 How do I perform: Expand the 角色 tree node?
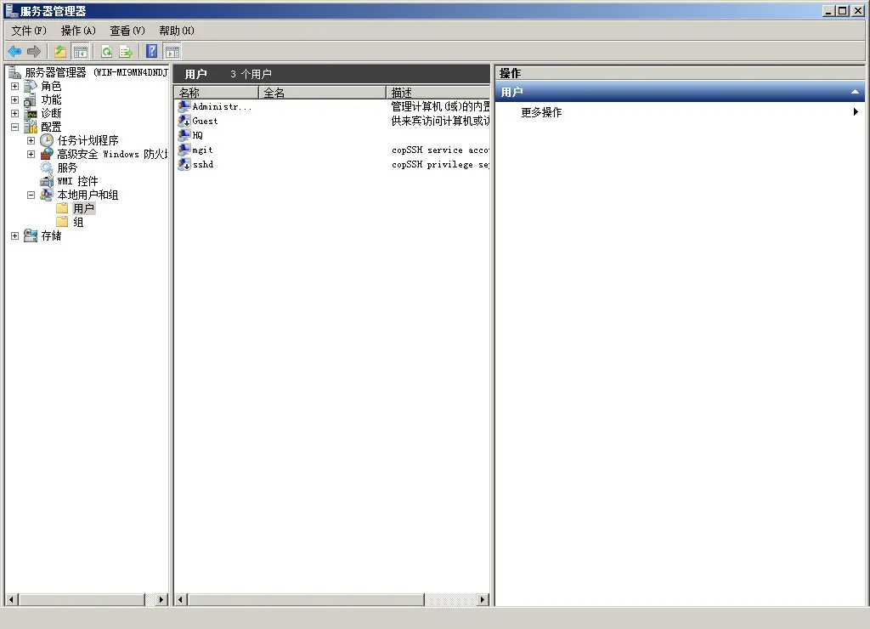click(15, 86)
